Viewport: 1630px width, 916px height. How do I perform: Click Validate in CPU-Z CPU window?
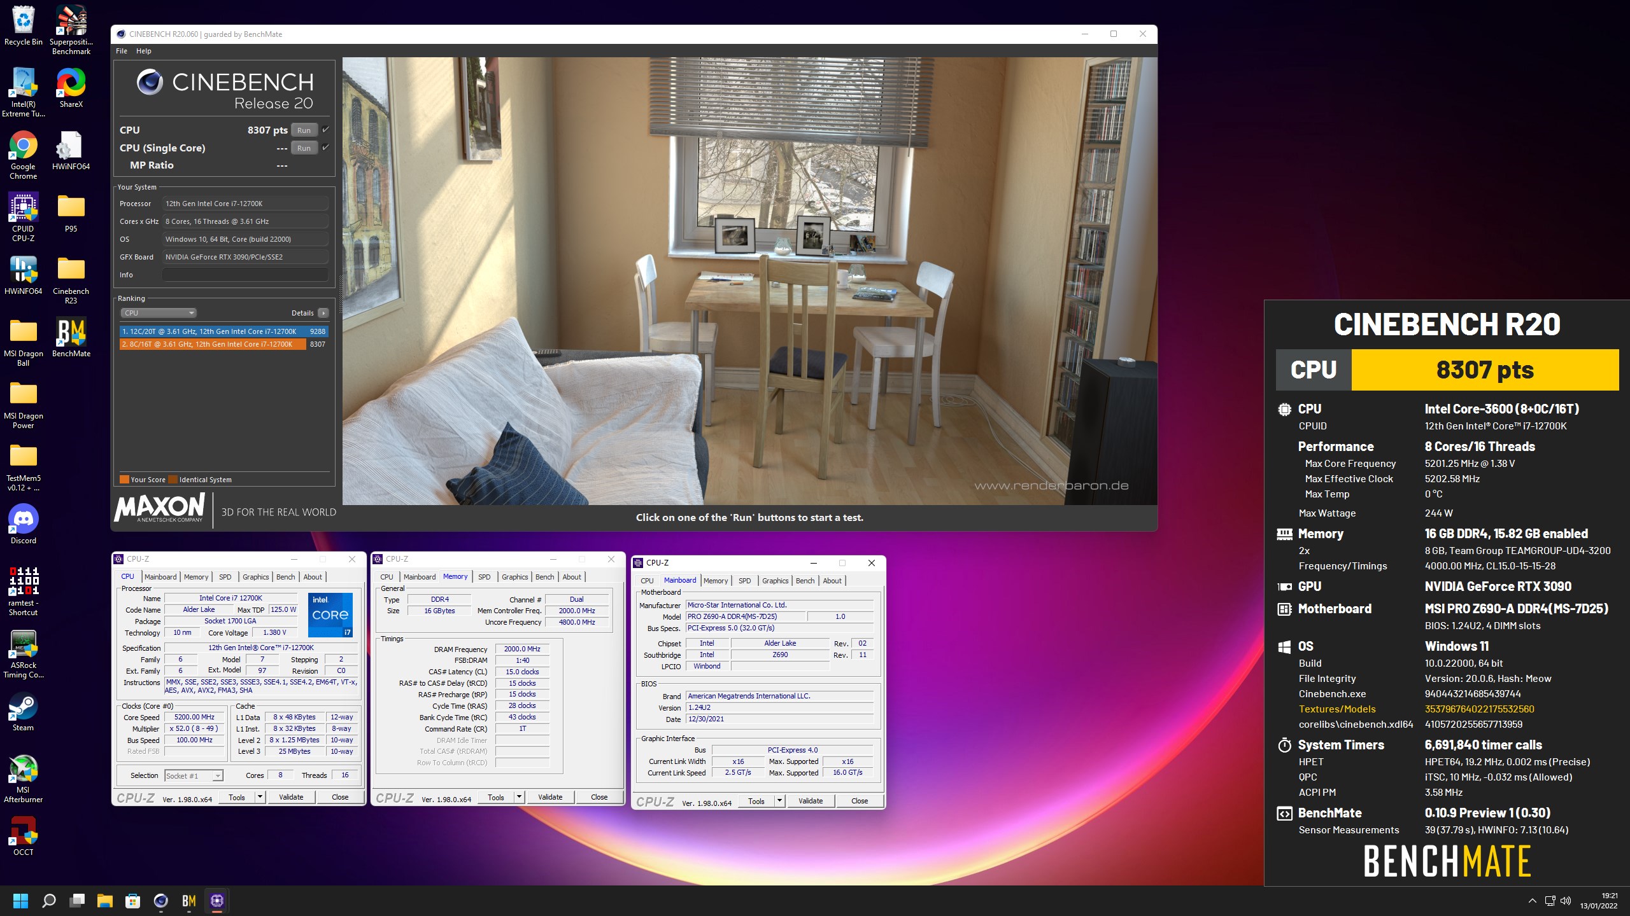[x=291, y=797]
